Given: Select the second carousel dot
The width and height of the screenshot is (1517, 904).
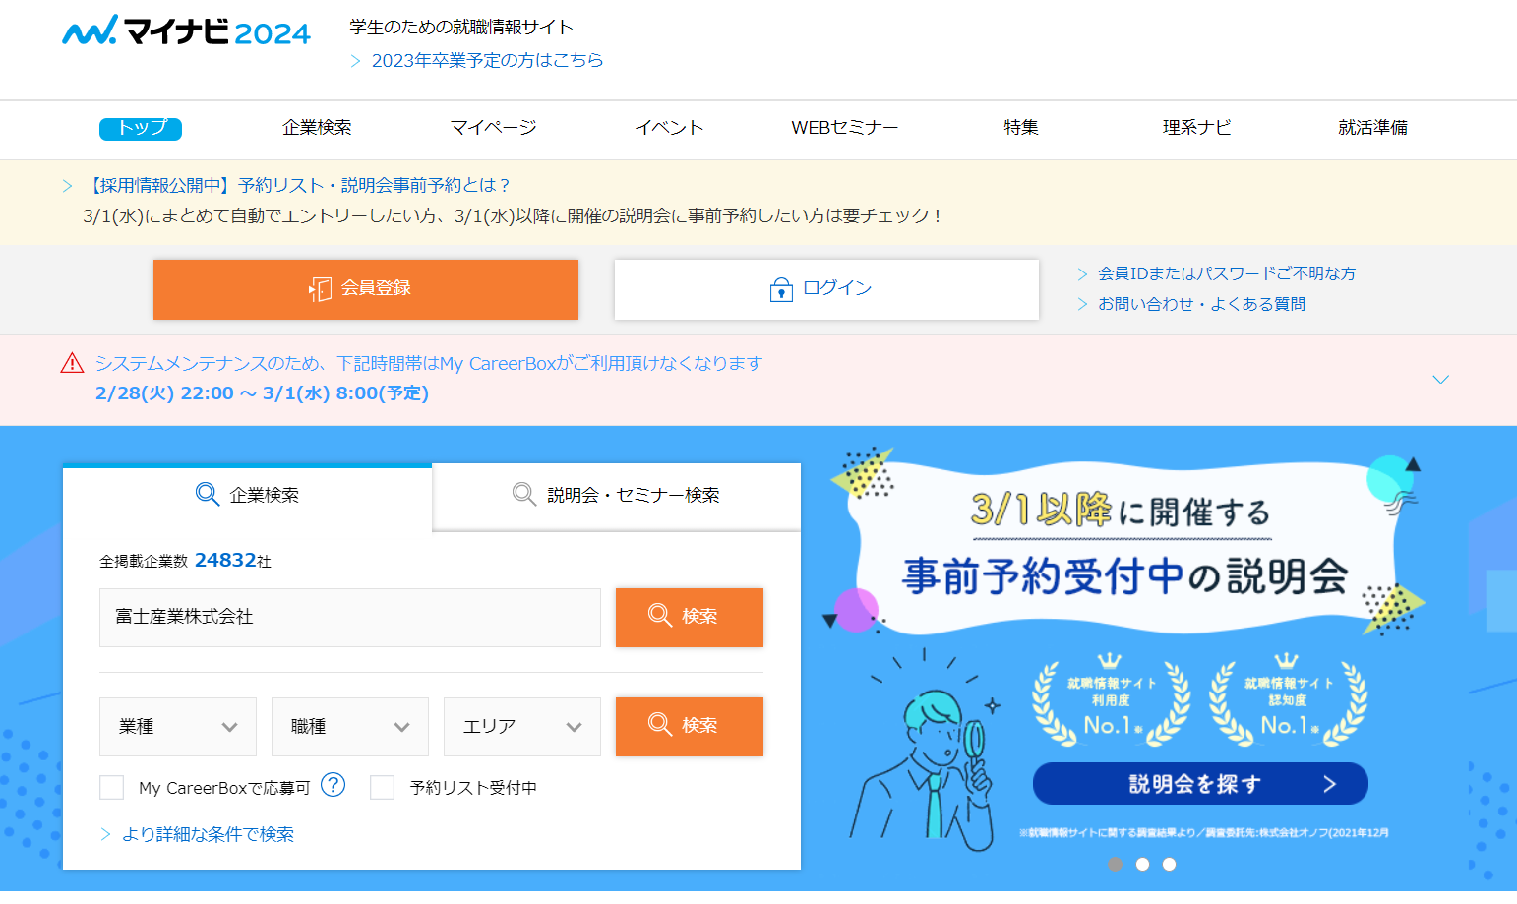Looking at the screenshot, I should point(1142,865).
